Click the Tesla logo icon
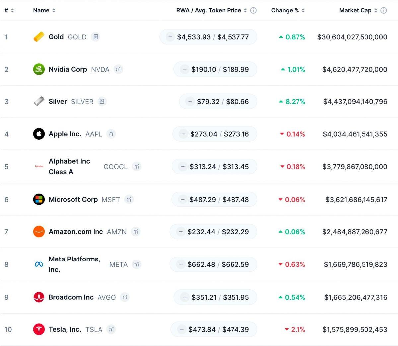Screen dimensions: 398x346 pos(39,329)
